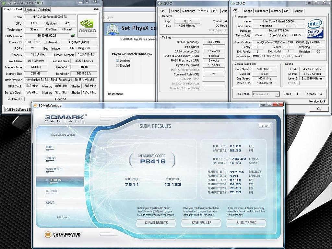The width and height of the screenshot is (332, 249).
Task: Click the Core Speed value 3703.8 MHz
Action: pyautogui.click(x=264, y=69)
